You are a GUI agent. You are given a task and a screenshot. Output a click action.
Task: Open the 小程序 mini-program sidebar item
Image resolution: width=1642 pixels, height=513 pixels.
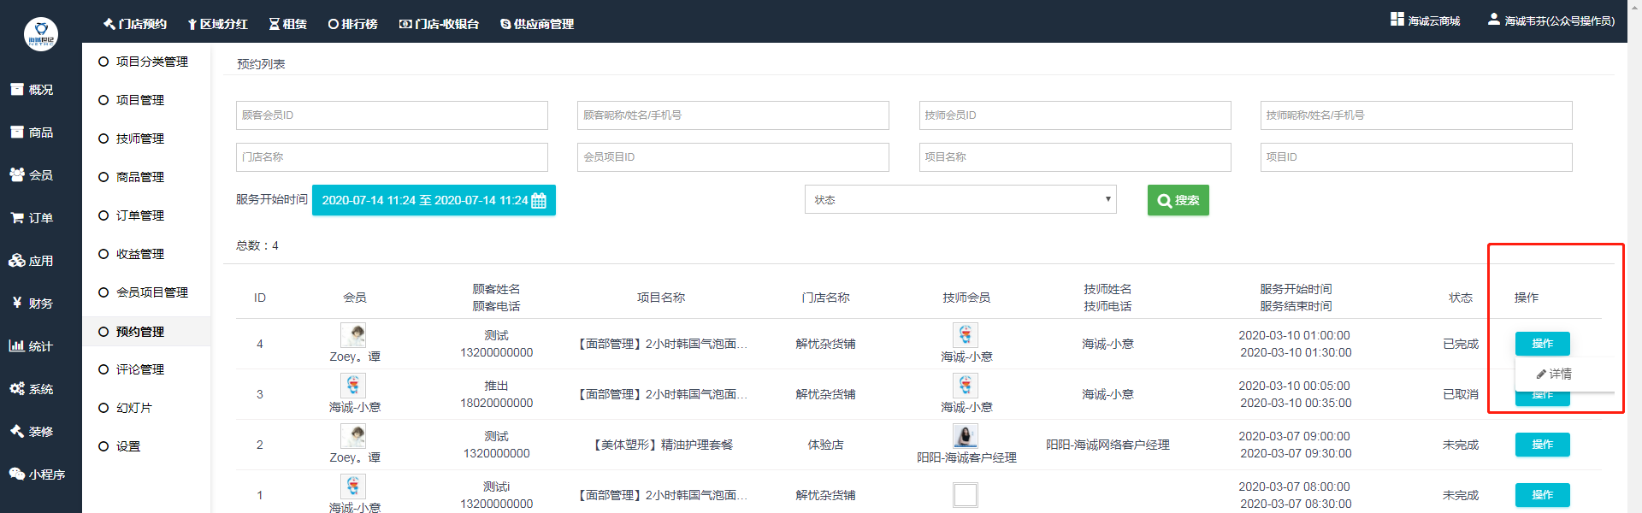pyautogui.click(x=37, y=475)
